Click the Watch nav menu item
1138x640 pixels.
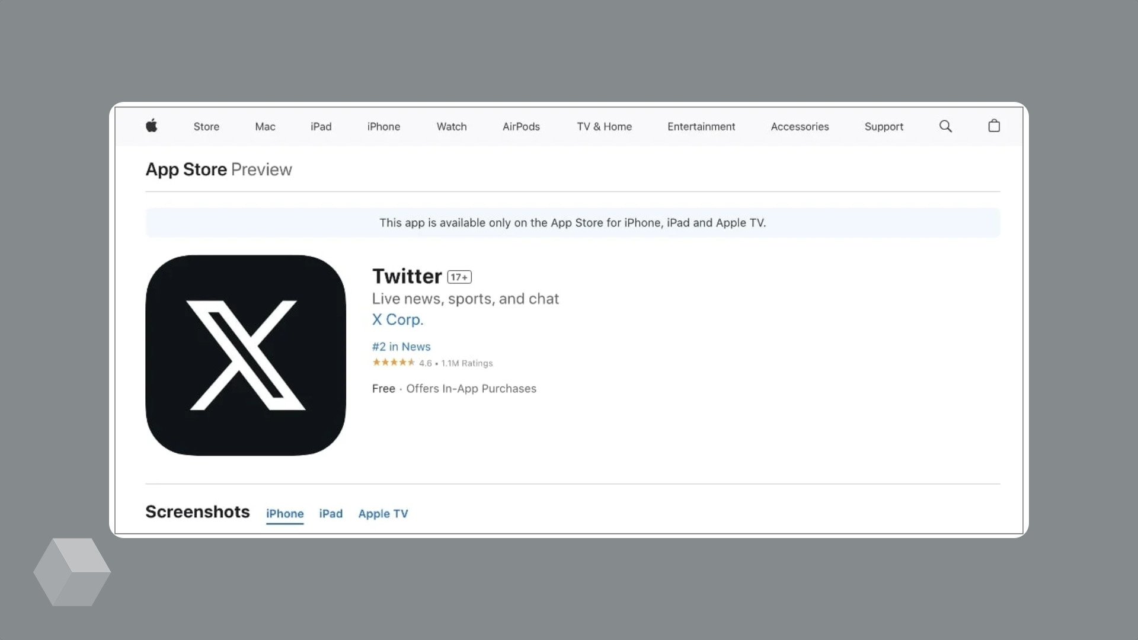(451, 126)
